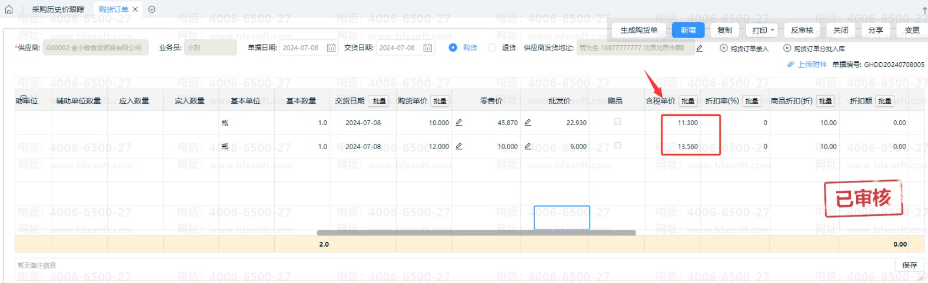Click the 生成购货单 button
The image size is (928, 283).
click(638, 30)
